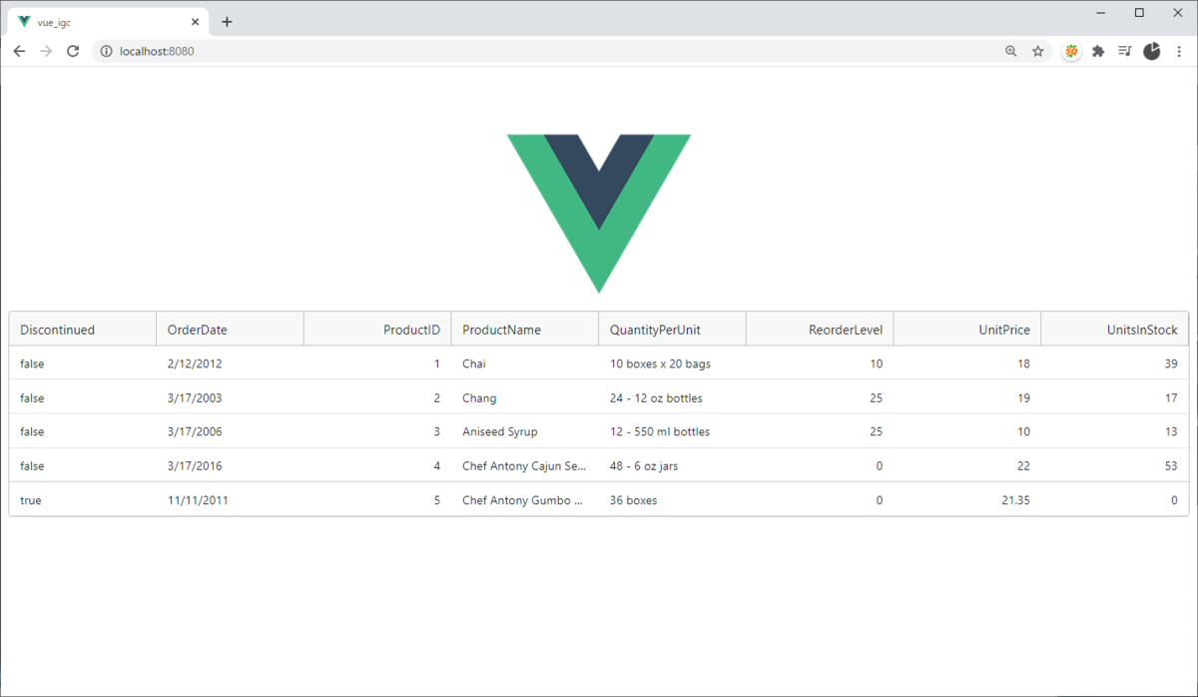Click the orange extension icon

(1071, 51)
